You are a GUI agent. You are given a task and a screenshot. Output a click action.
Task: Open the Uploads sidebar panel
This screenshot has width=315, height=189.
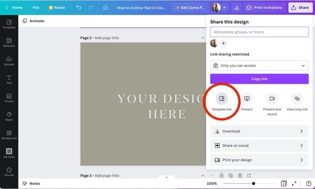click(9, 61)
